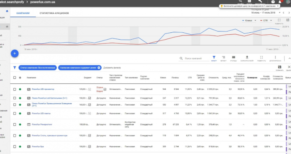The image size is (291, 154).
Task: Sort the table by the Бюджет column header
Action: tap(88, 78)
